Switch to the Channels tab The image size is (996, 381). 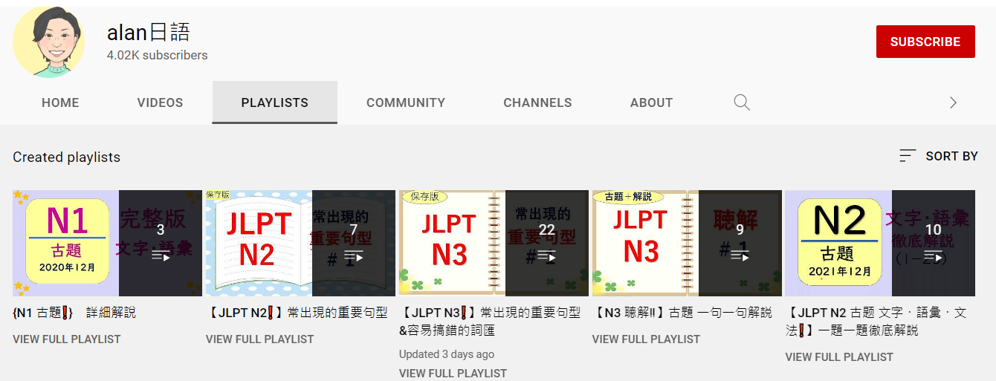(x=537, y=102)
